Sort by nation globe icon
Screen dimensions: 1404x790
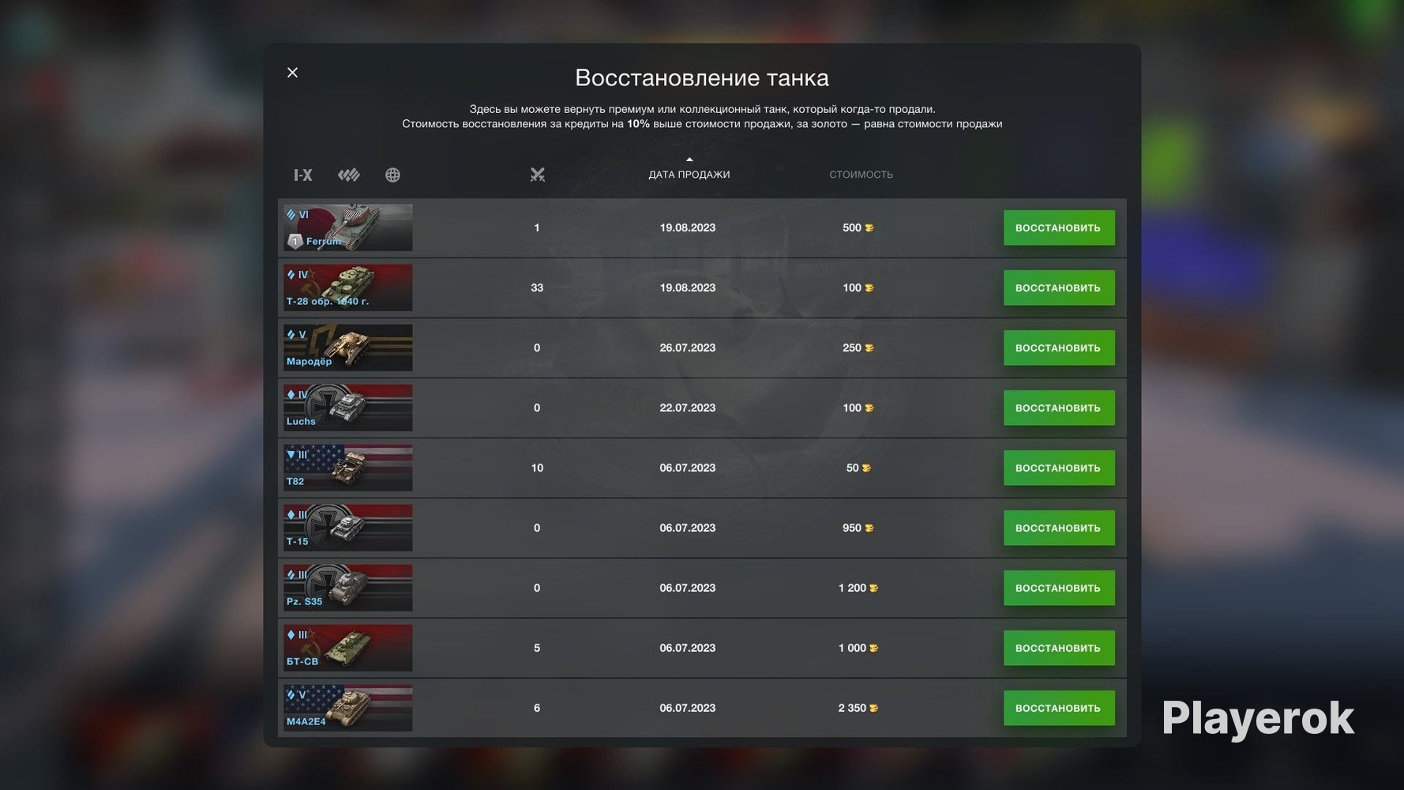pos(392,175)
